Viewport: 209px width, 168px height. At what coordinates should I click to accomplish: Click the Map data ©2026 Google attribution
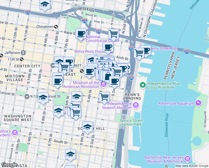tap(192, 166)
